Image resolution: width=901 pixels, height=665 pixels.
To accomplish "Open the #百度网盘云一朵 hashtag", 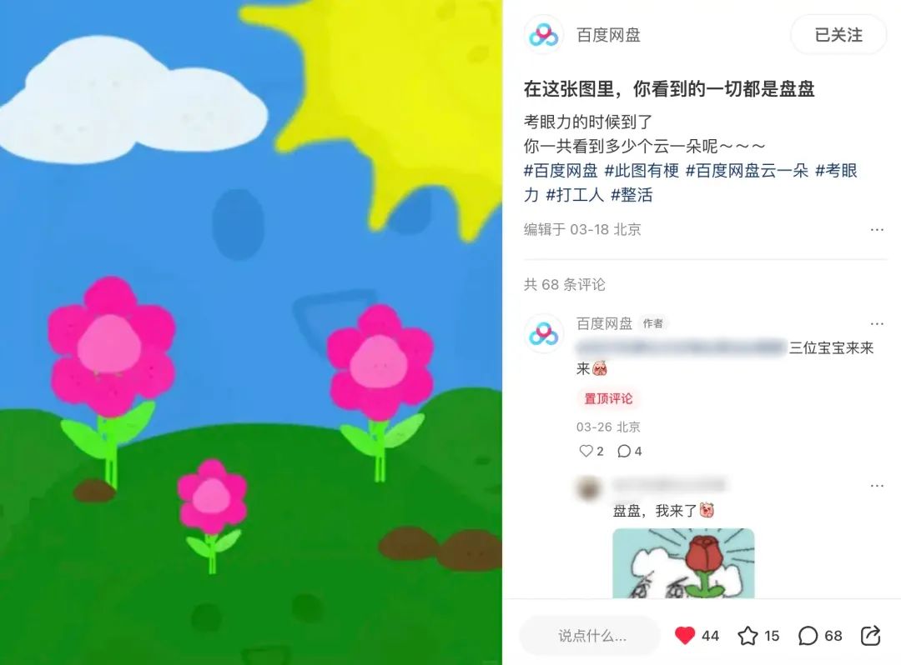I will click(747, 170).
